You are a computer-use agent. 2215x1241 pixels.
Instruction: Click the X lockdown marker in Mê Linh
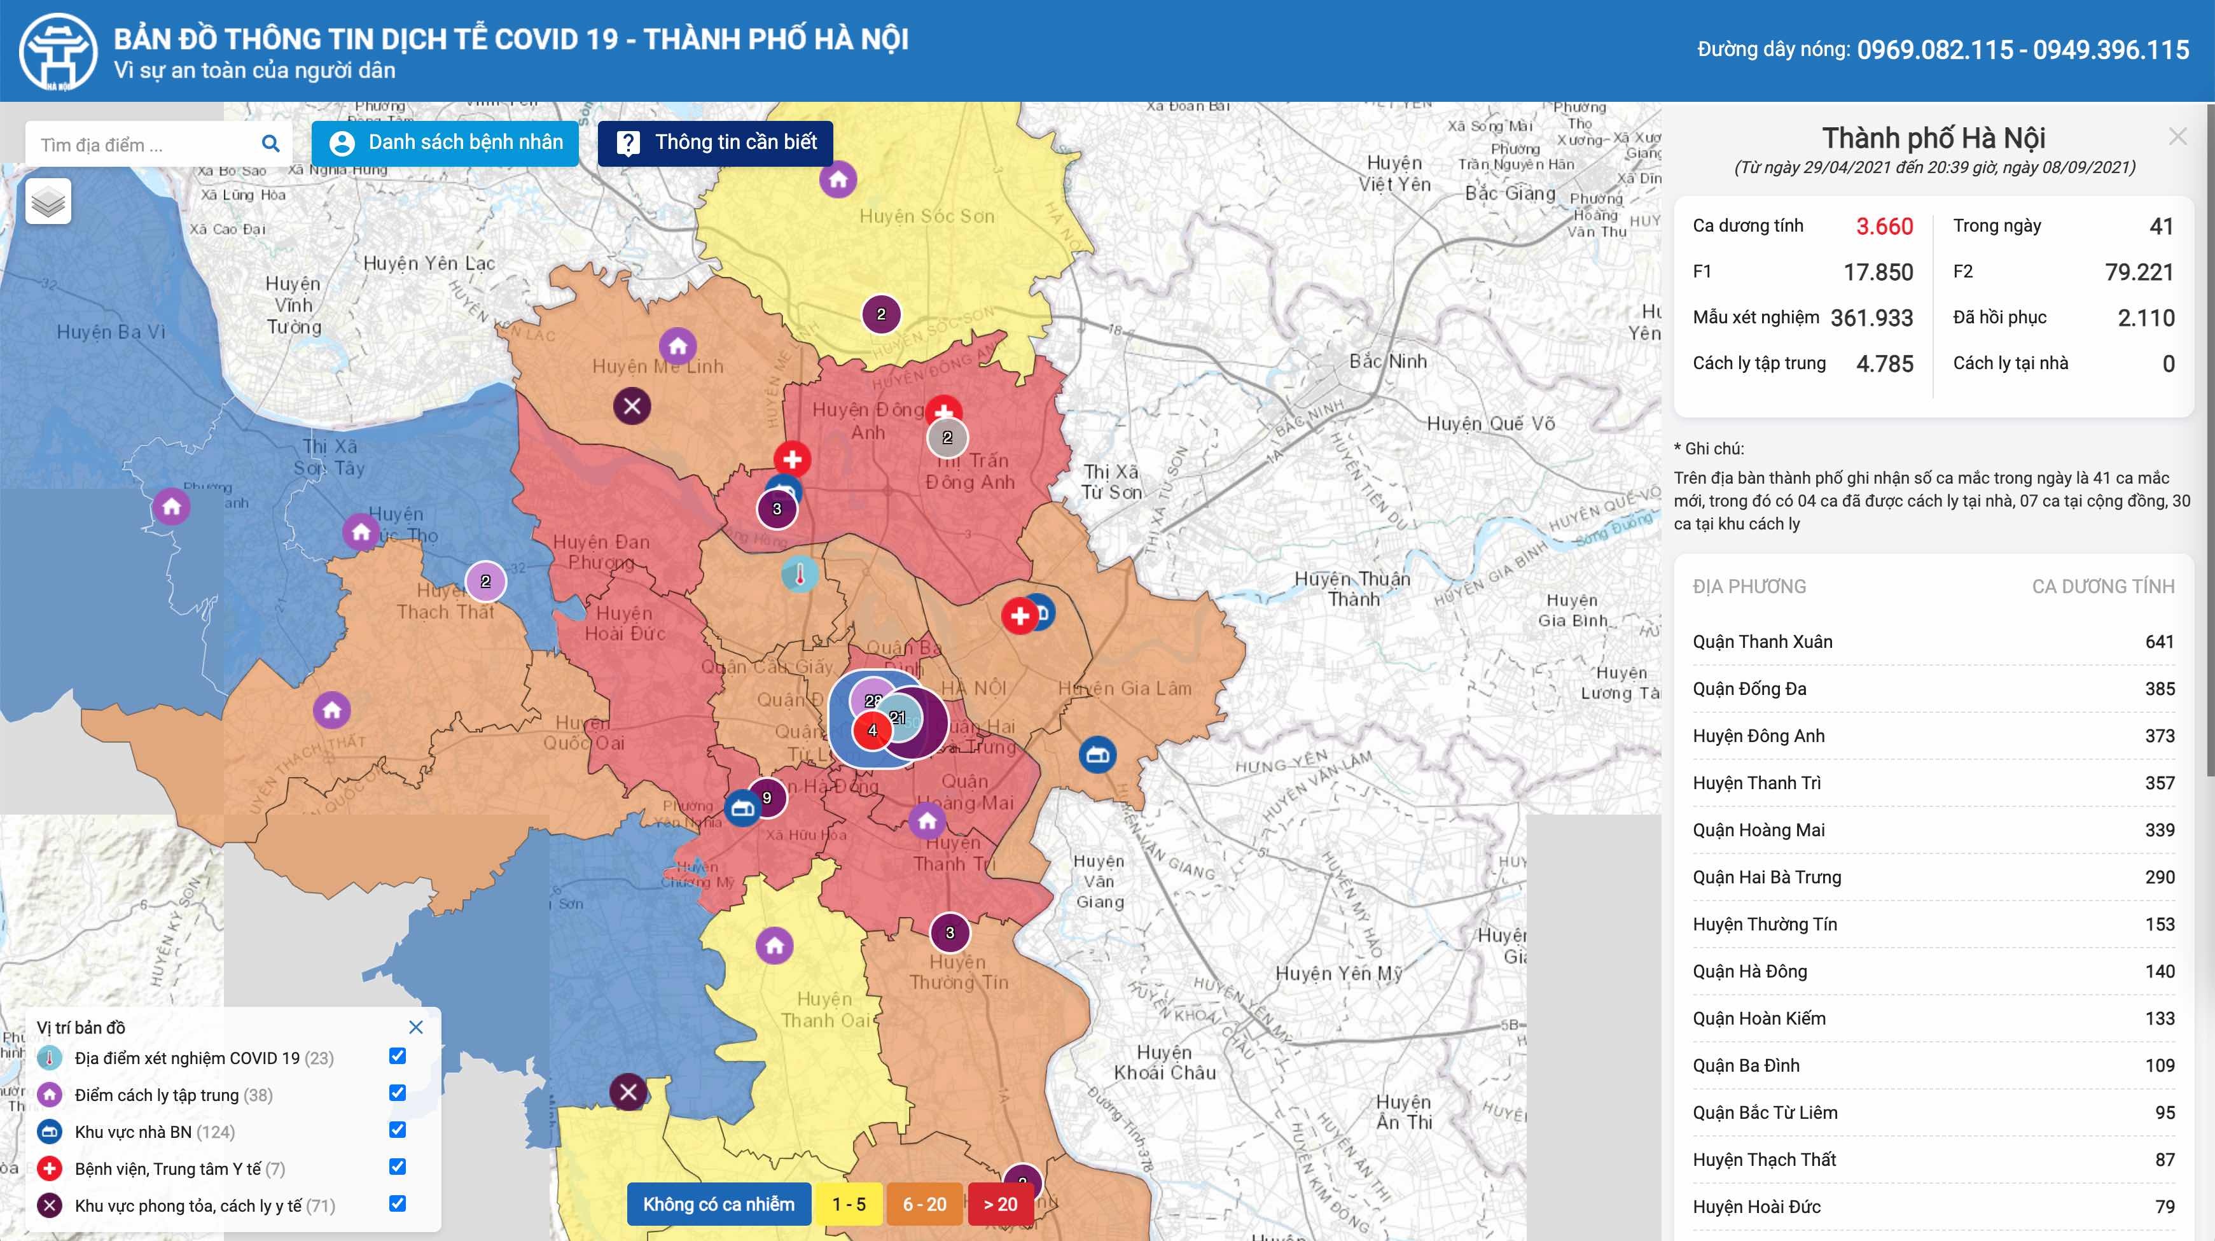tap(632, 405)
